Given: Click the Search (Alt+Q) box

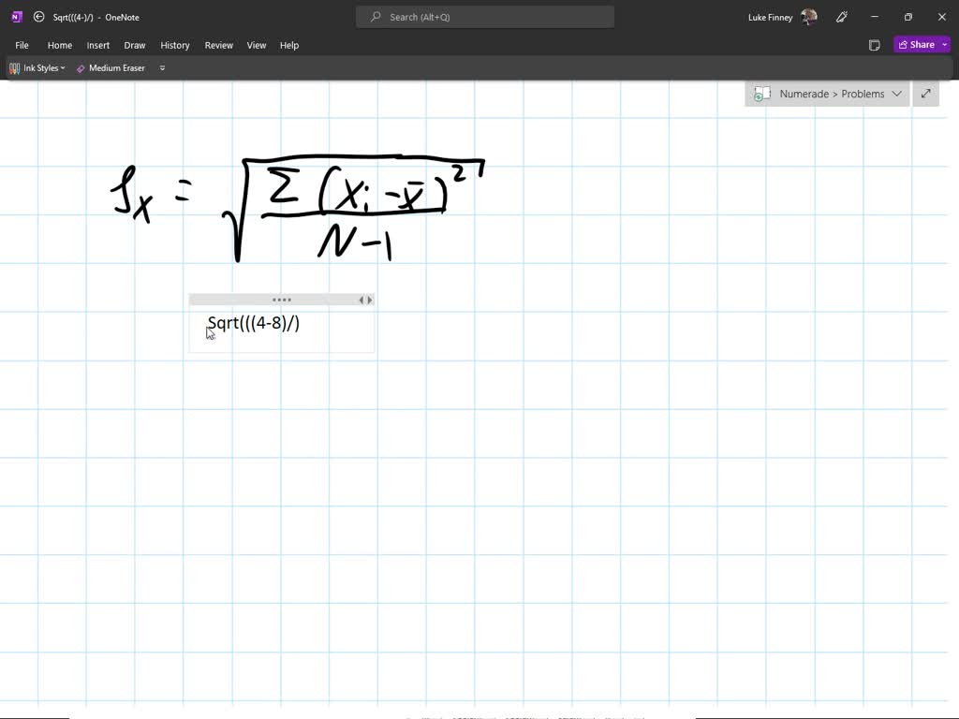Looking at the screenshot, I should [485, 17].
